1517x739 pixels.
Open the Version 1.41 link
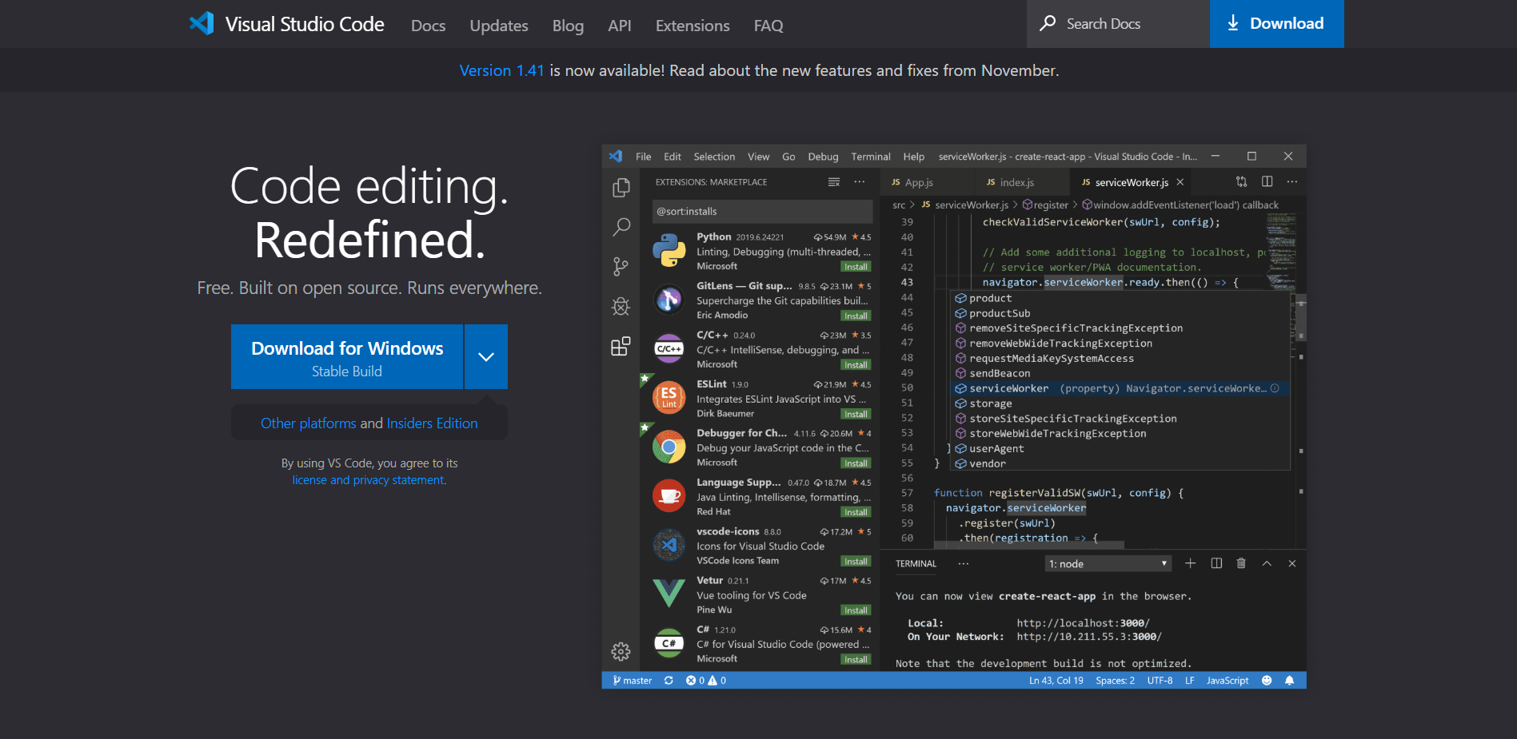click(501, 70)
